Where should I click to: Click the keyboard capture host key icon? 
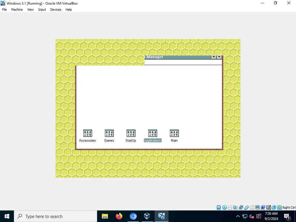(280, 208)
